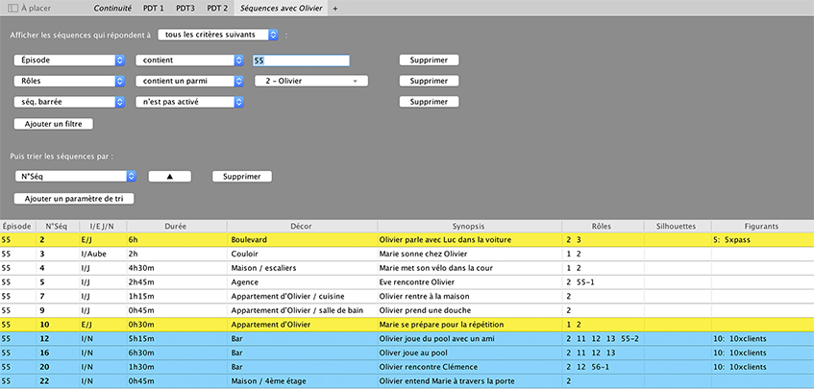Sort by the Épisode column header

17,226
